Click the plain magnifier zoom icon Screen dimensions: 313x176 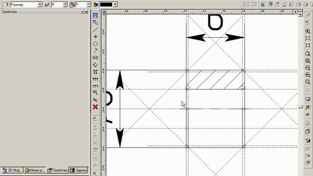[308, 54]
